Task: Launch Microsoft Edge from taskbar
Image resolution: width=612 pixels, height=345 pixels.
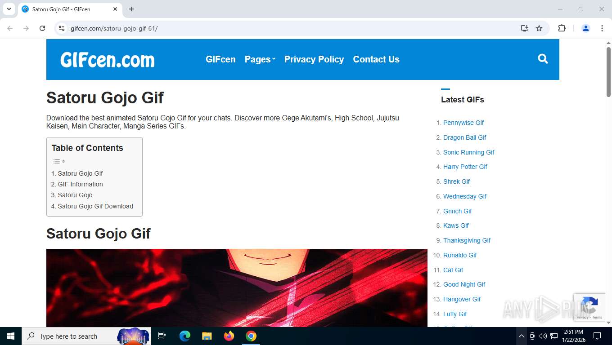Action: point(185,336)
